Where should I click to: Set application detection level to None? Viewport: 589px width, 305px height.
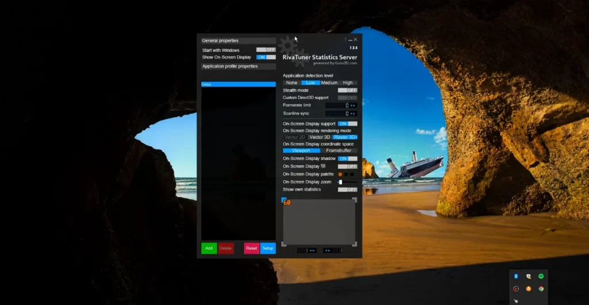coord(292,83)
